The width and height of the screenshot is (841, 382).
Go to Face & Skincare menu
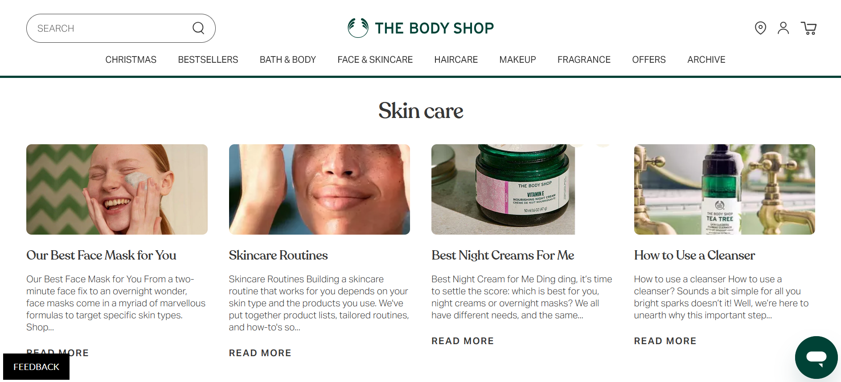click(375, 60)
